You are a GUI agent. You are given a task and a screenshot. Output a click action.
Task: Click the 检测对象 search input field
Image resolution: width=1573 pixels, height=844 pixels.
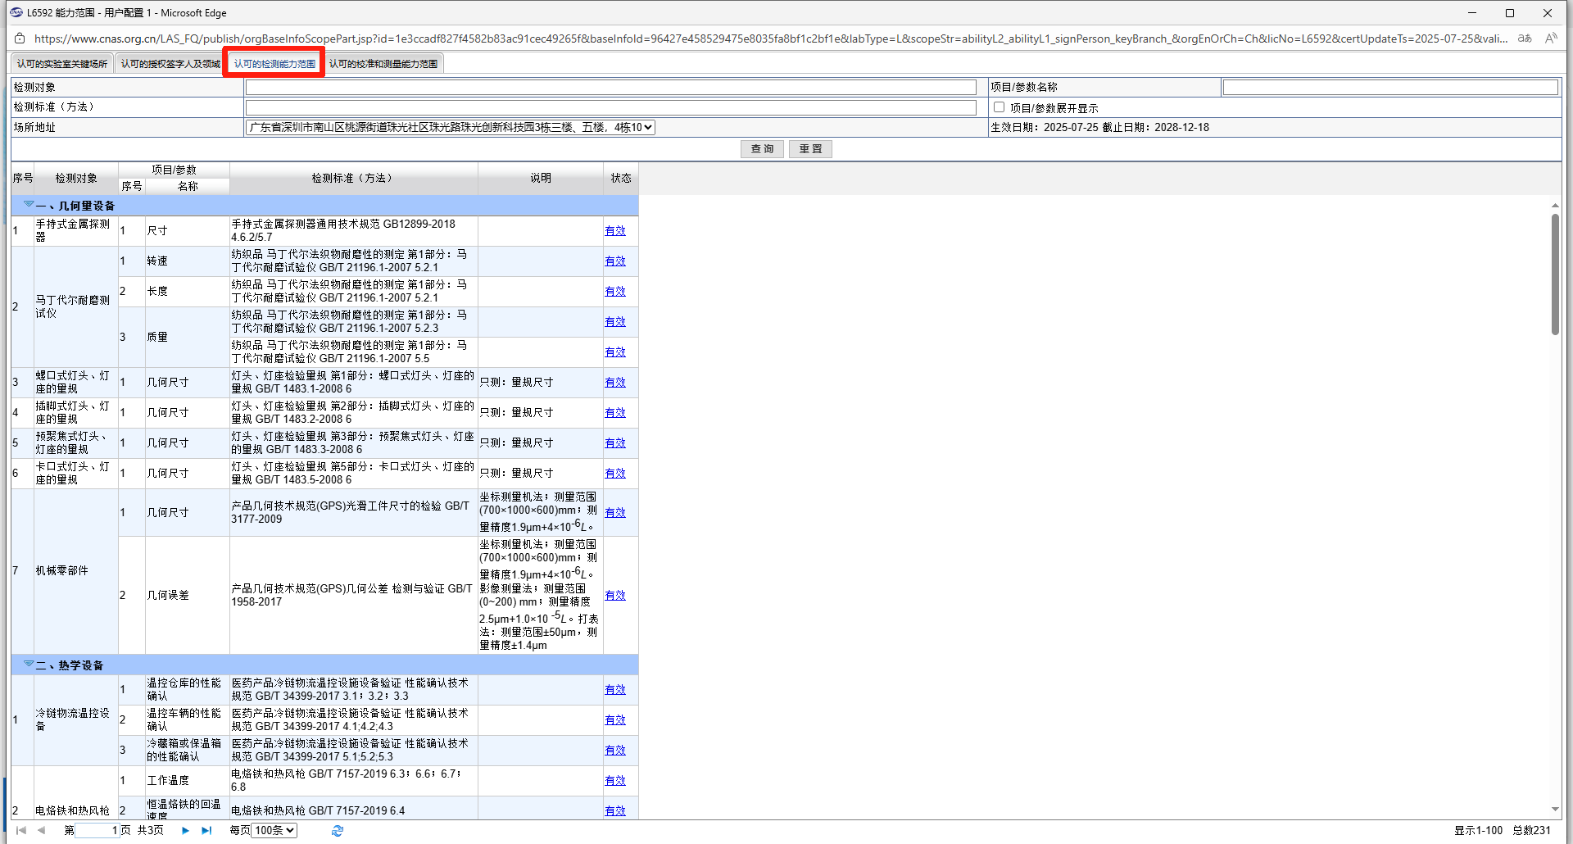610,87
